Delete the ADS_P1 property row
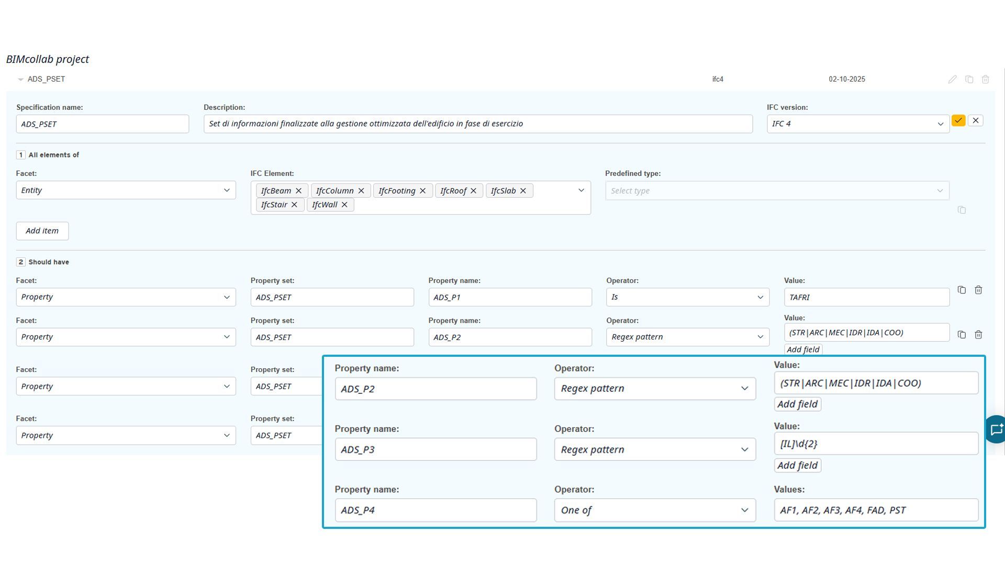This screenshot has width=1005, height=565. [x=978, y=290]
